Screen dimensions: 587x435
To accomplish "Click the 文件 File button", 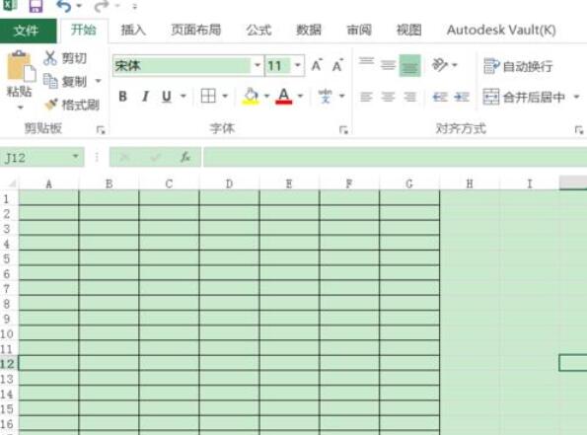I will point(28,31).
